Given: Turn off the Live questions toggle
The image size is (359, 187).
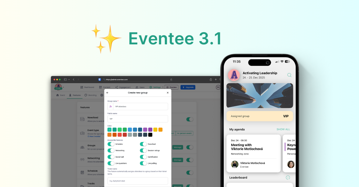Looking at the screenshot, I should (x=111, y=163).
